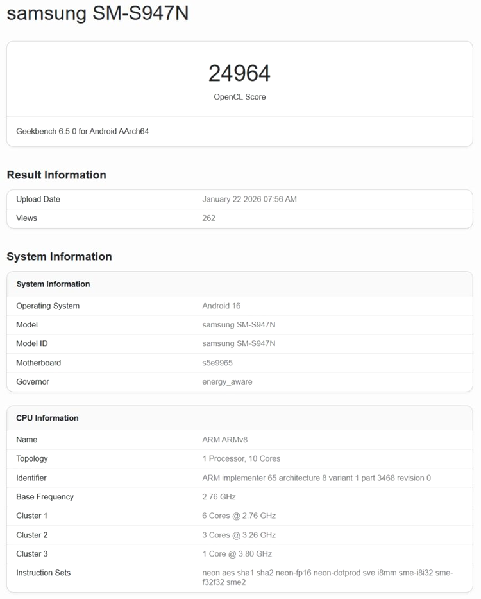Click the 24964 OpenCL score number
The image size is (481, 599).
click(x=239, y=73)
